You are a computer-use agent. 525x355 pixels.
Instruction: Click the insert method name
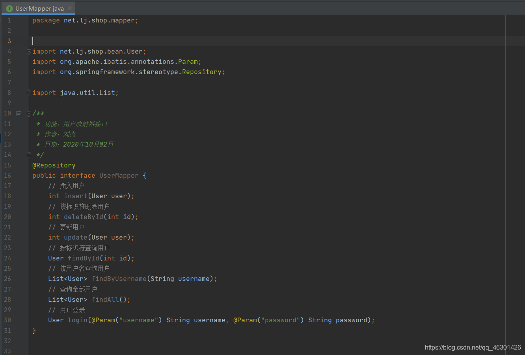[76, 196]
